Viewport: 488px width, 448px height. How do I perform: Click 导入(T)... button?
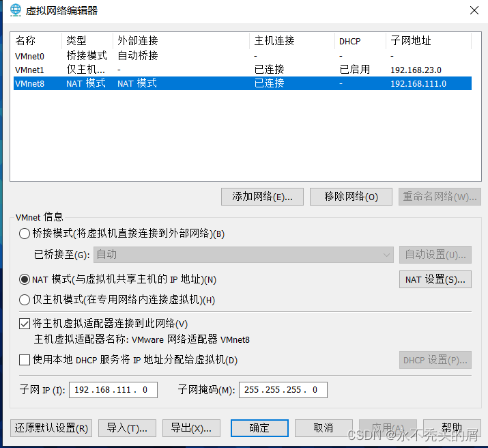point(127,428)
